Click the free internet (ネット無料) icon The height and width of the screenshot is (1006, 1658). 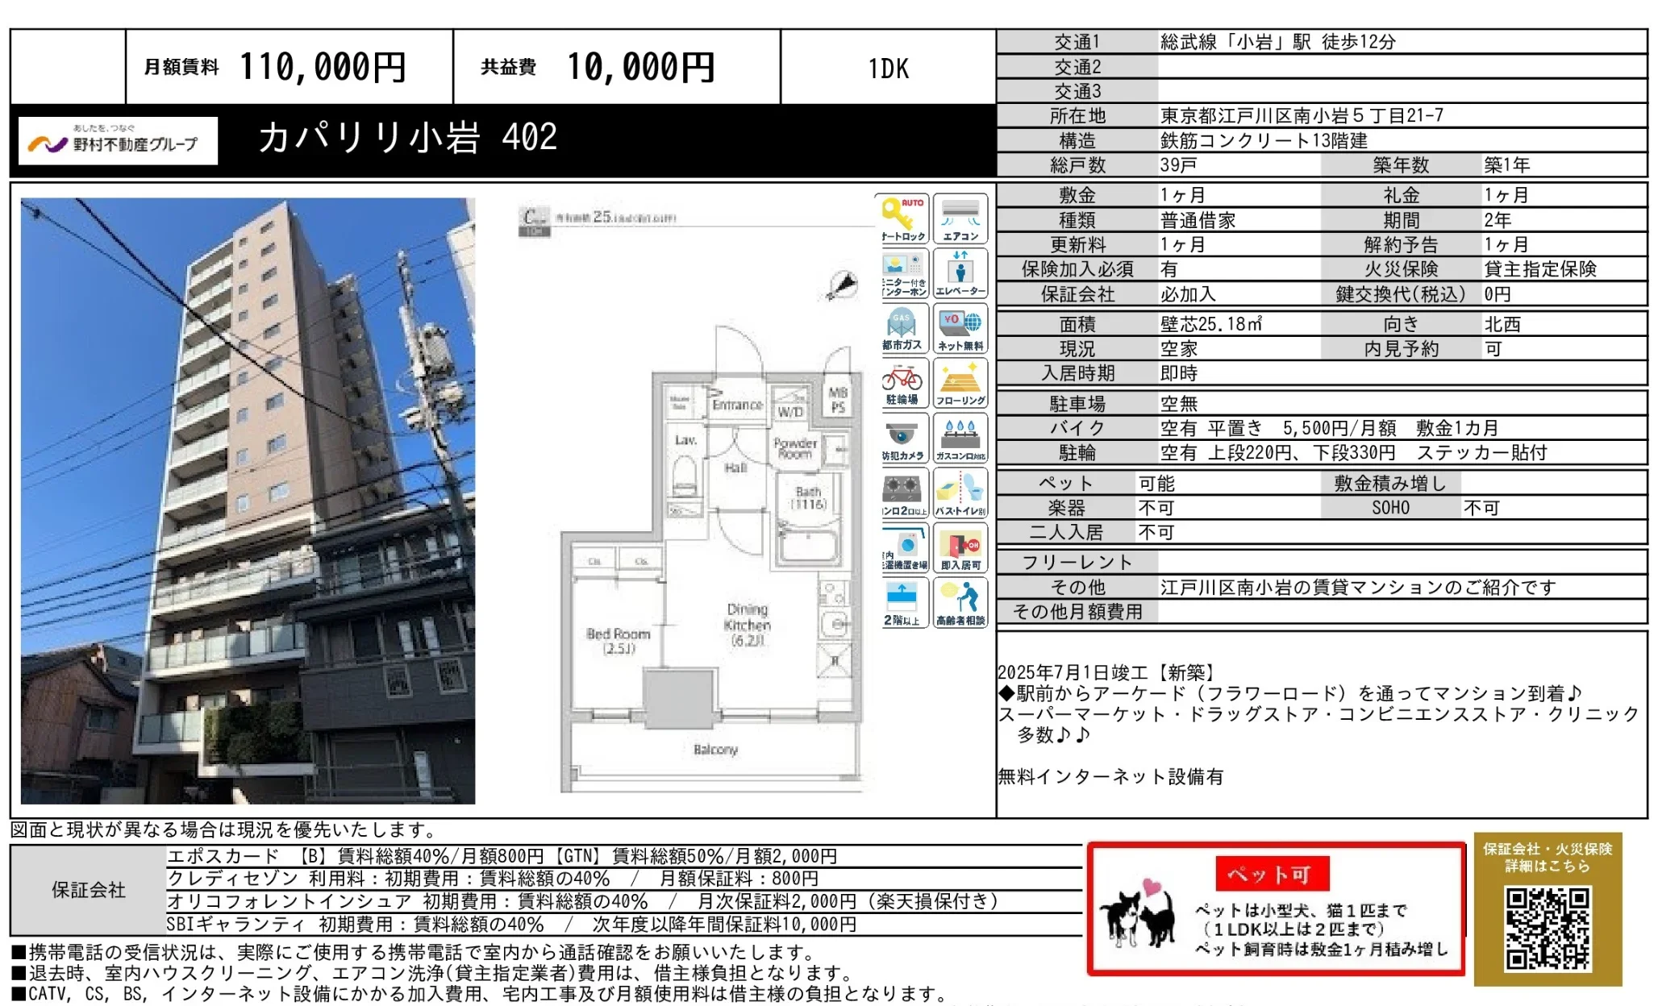pyautogui.click(x=960, y=328)
